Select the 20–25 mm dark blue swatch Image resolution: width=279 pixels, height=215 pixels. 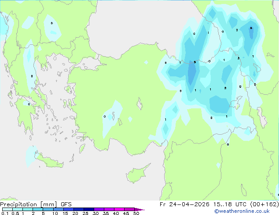click(x=79, y=209)
